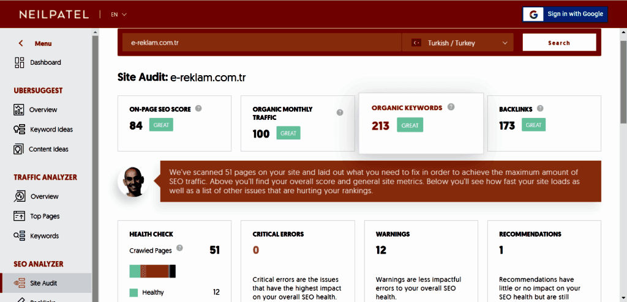627x302 pixels.
Task: Click the Dashboard icon in sidebar
Action: [19, 62]
